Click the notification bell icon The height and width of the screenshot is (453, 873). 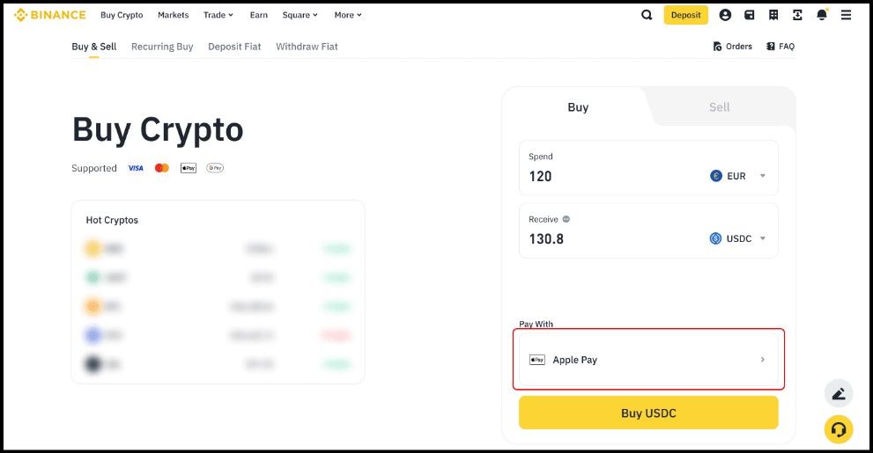pyautogui.click(x=822, y=15)
